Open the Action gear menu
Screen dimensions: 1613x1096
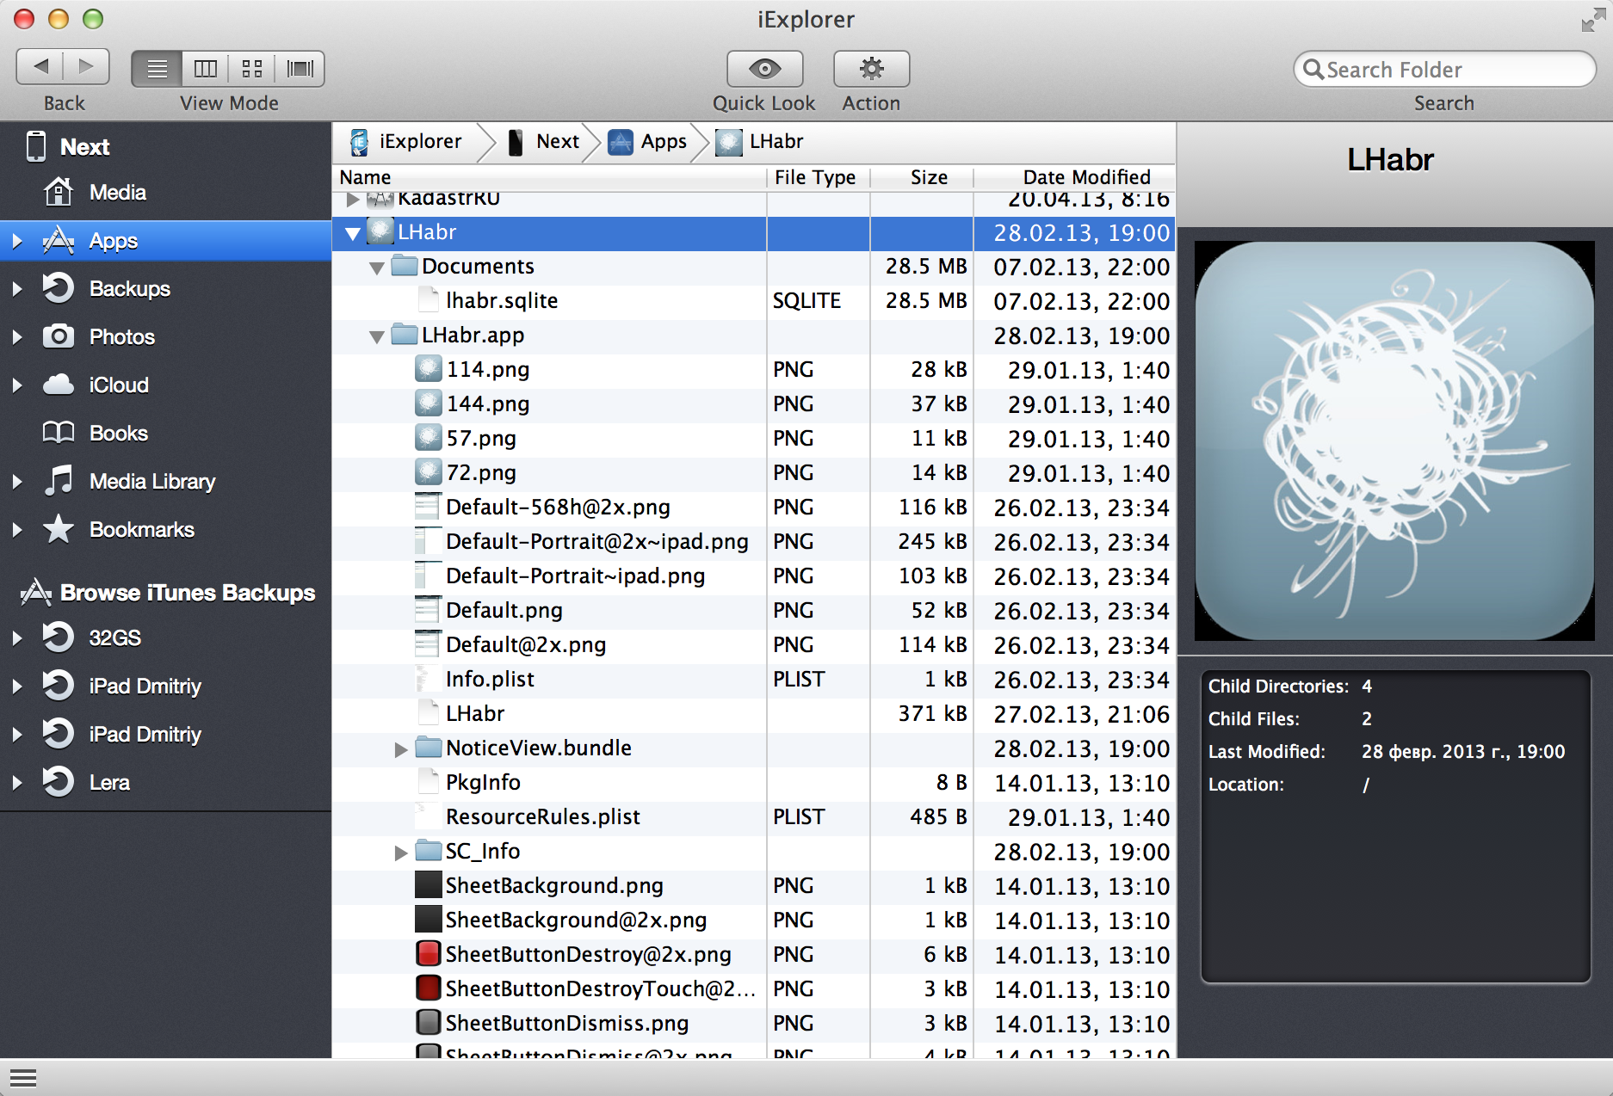(871, 69)
